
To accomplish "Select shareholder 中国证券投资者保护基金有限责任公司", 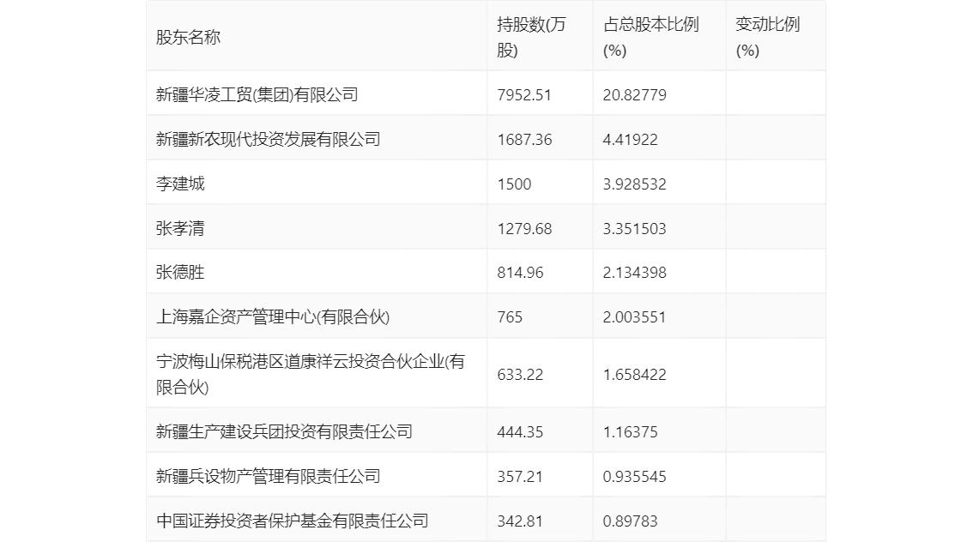I will click(x=293, y=521).
